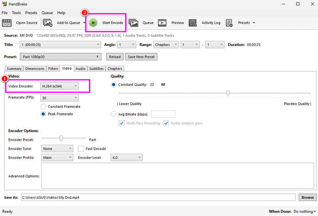Screen dimensions: 318x216
Task: Click the Add to Queue picture icon
Action: point(48,23)
